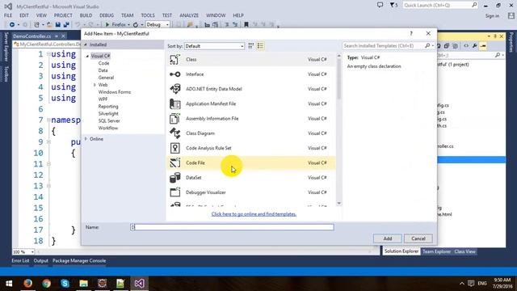Open the Debug configuration dropdown
Image resolution: width=517 pixels, height=291 pixels.
click(x=158, y=25)
